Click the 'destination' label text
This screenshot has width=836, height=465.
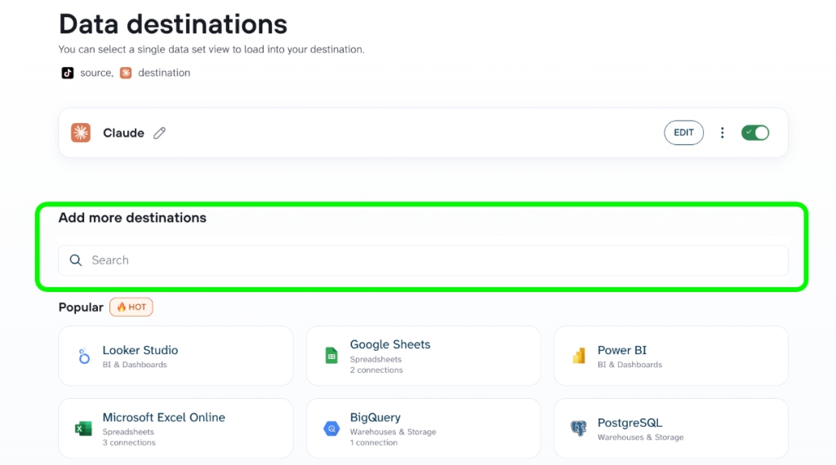tap(164, 73)
